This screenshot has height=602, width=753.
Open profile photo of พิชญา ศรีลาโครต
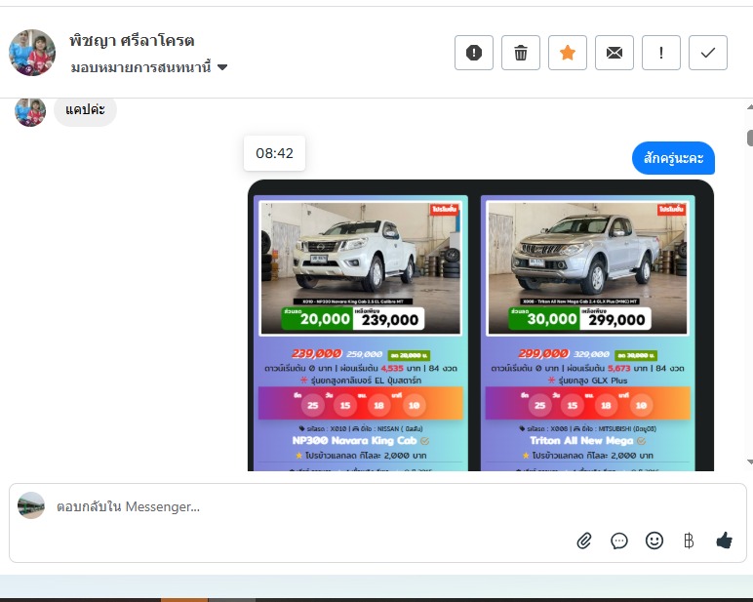click(32, 53)
